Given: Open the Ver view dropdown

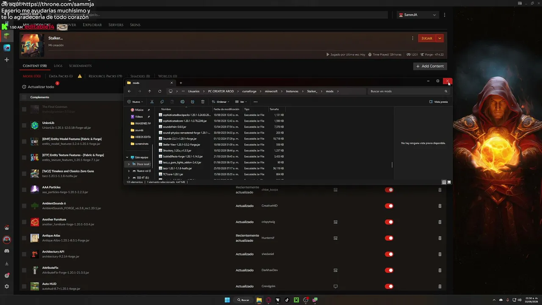Looking at the screenshot, I should tap(241, 102).
